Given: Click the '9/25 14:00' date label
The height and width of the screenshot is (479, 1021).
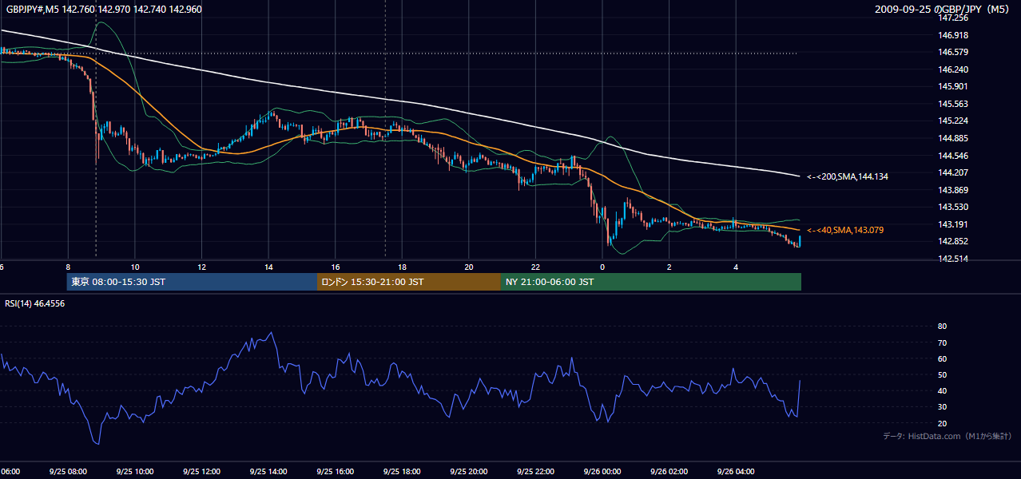Looking at the screenshot, I should (268, 471).
